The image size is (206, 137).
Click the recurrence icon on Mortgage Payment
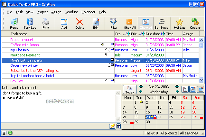(106, 54)
